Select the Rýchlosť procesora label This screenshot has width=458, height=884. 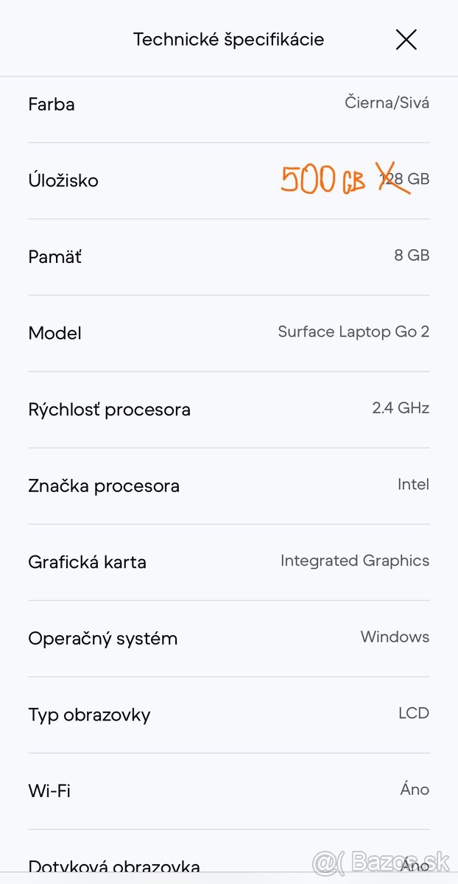pos(109,410)
